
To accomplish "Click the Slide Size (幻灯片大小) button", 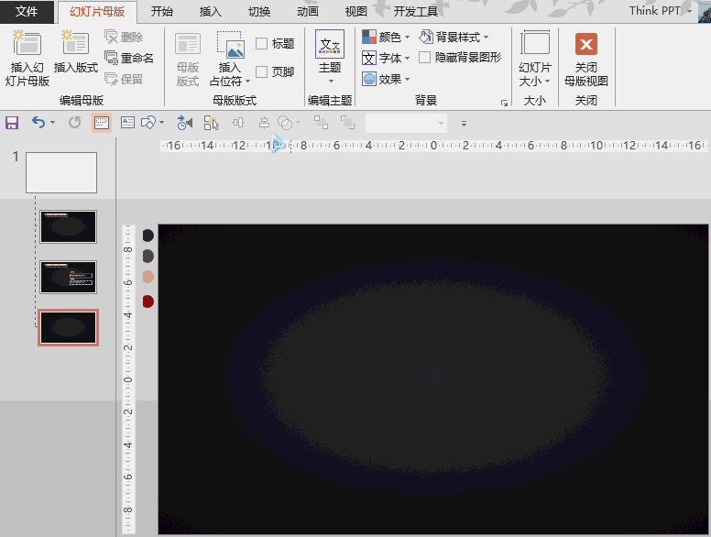I will click(535, 58).
